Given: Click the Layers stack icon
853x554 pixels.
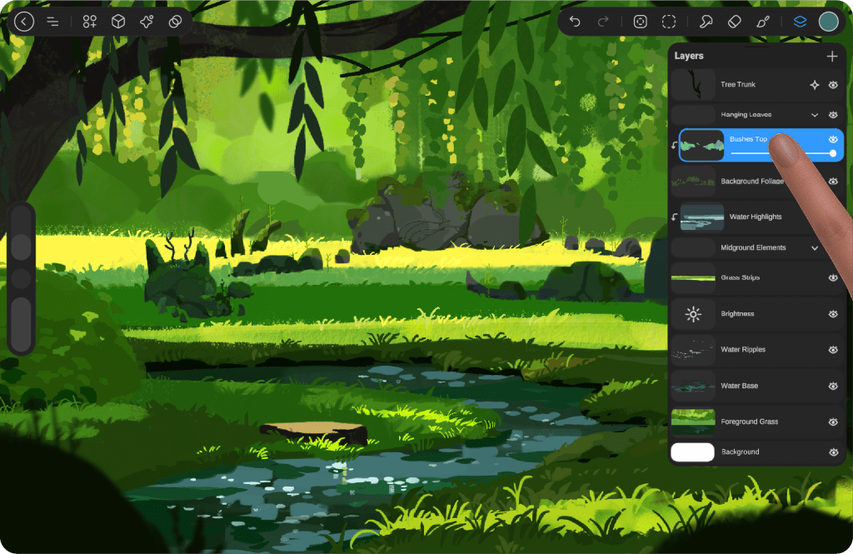Looking at the screenshot, I should 800,22.
